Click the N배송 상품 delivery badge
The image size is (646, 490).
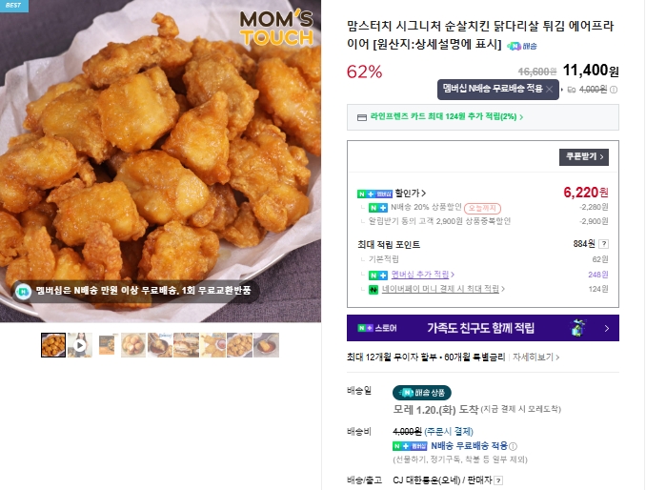(x=422, y=393)
